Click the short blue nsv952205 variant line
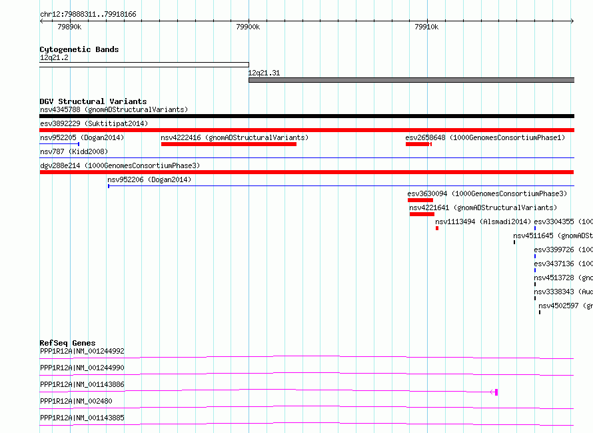The height and width of the screenshot is (433, 593). (59, 144)
